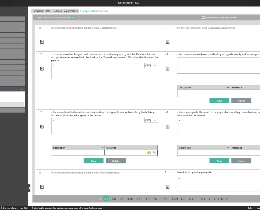260x210 pixels.
Task: Collapse the left sidebar with the arrow handle
Action: coord(29,188)
